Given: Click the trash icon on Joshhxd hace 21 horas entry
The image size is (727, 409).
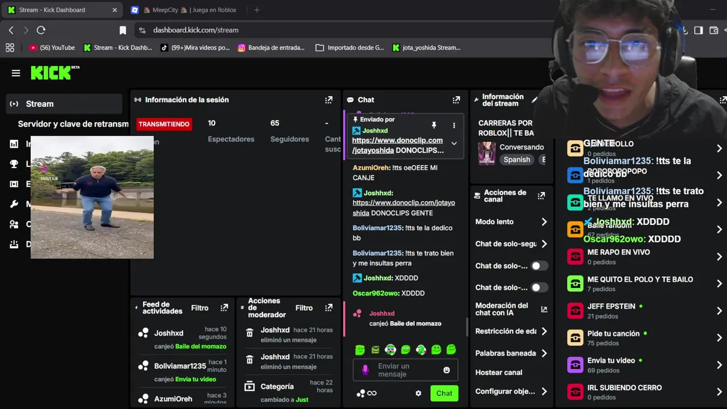Looking at the screenshot, I should 249,333.
